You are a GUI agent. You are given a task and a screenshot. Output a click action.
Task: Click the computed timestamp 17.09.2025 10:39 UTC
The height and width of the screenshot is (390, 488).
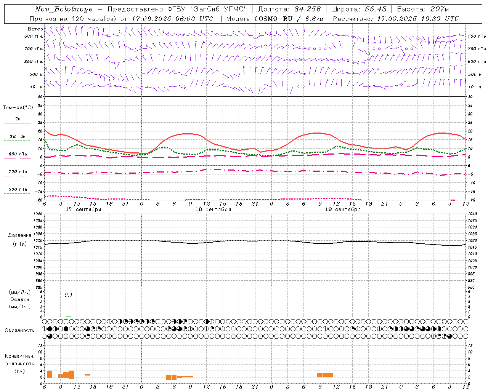click(418, 19)
